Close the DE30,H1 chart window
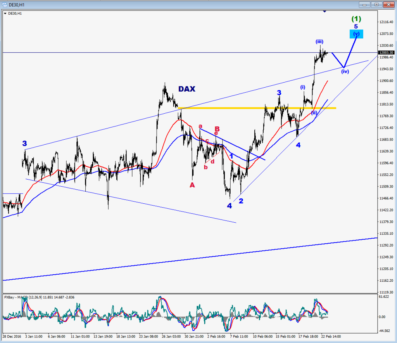This screenshot has height=343, width=397. (x=388, y=5)
